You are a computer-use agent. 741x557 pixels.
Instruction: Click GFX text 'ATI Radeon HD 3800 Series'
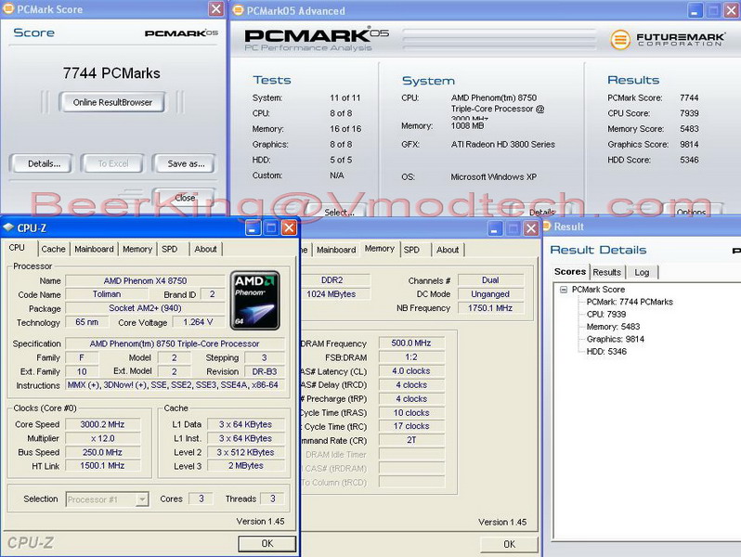point(503,144)
